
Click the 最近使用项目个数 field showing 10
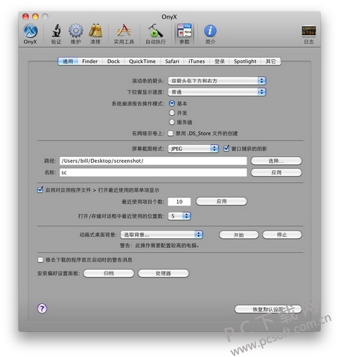[179, 202]
